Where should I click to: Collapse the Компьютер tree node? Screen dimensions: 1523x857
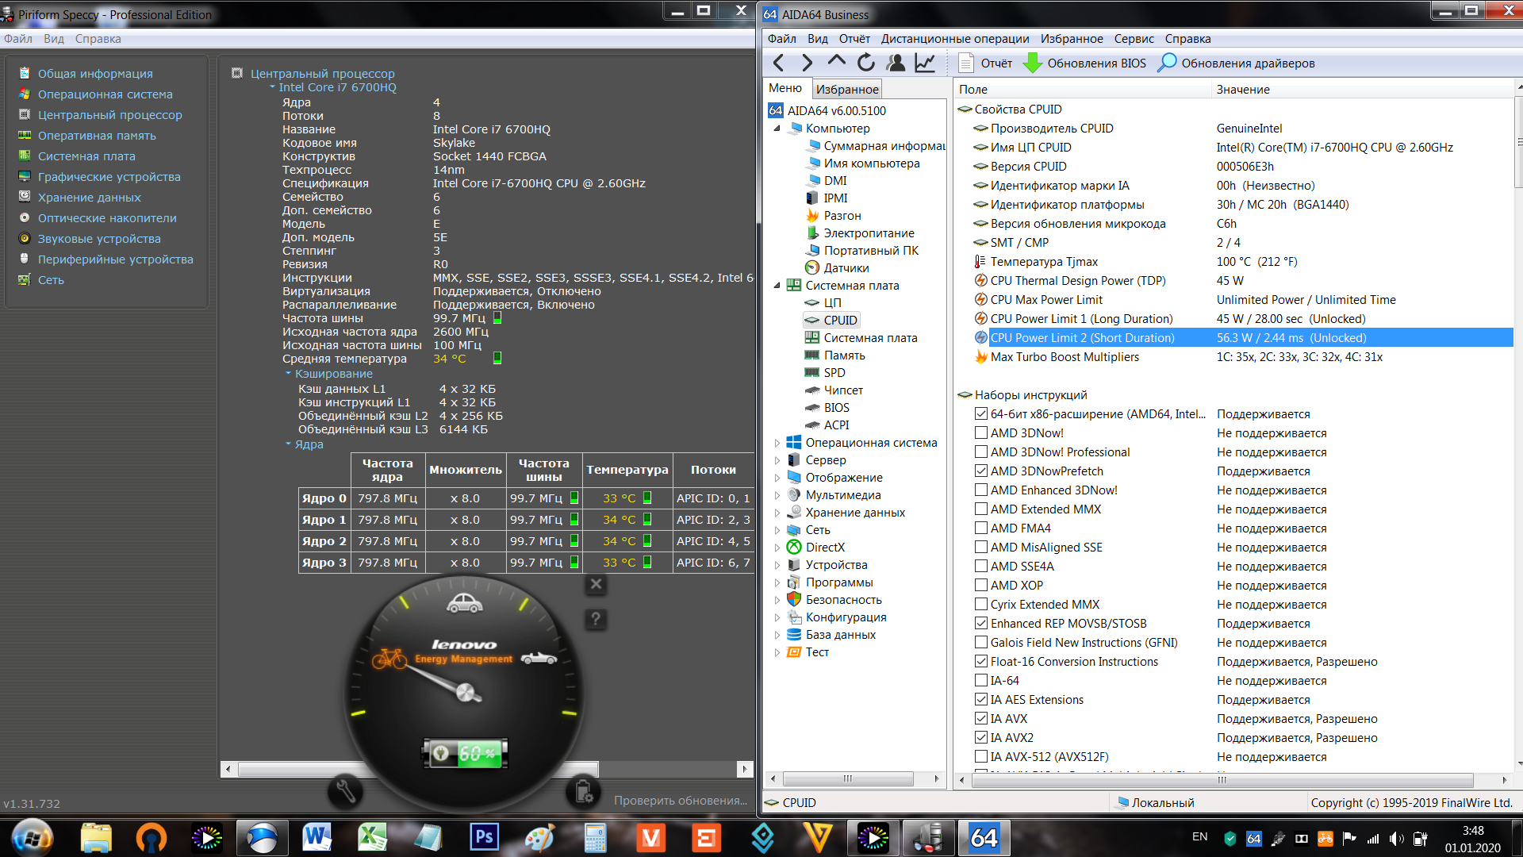pos(777,129)
